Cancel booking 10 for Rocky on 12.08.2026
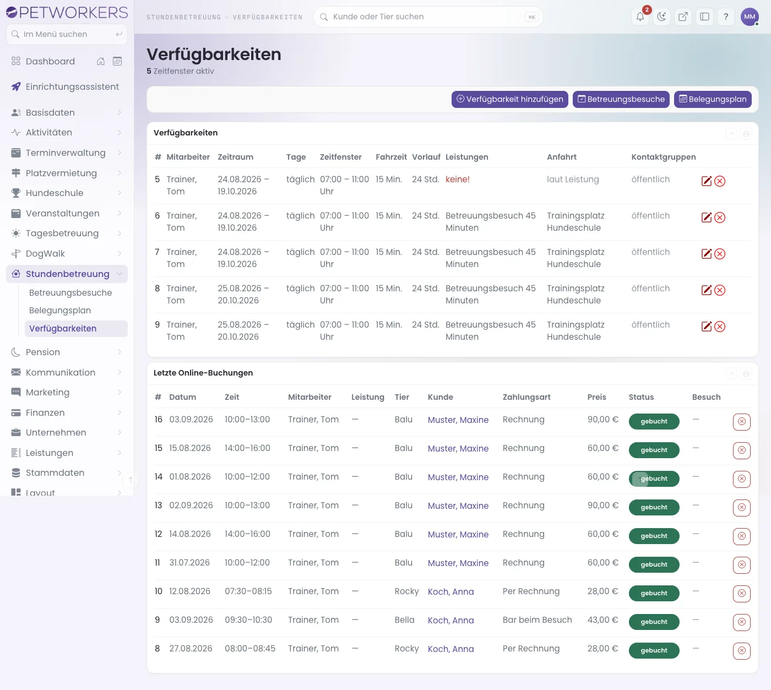This screenshot has width=771, height=690. [x=742, y=594]
